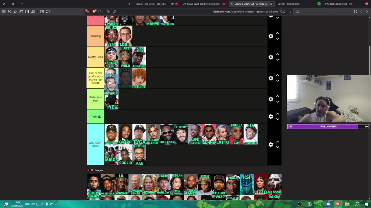Bookmark this page with the bookmark icon
371x208 pixels.
[x=297, y=12]
